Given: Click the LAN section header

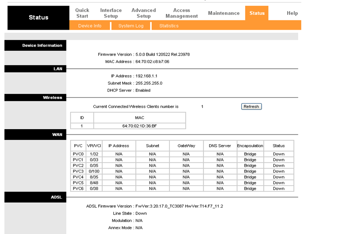Looking at the screenshot, I should point(35,69).
